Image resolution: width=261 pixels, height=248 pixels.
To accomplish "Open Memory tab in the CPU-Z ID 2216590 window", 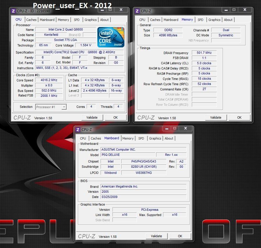I will pos(63,20).
